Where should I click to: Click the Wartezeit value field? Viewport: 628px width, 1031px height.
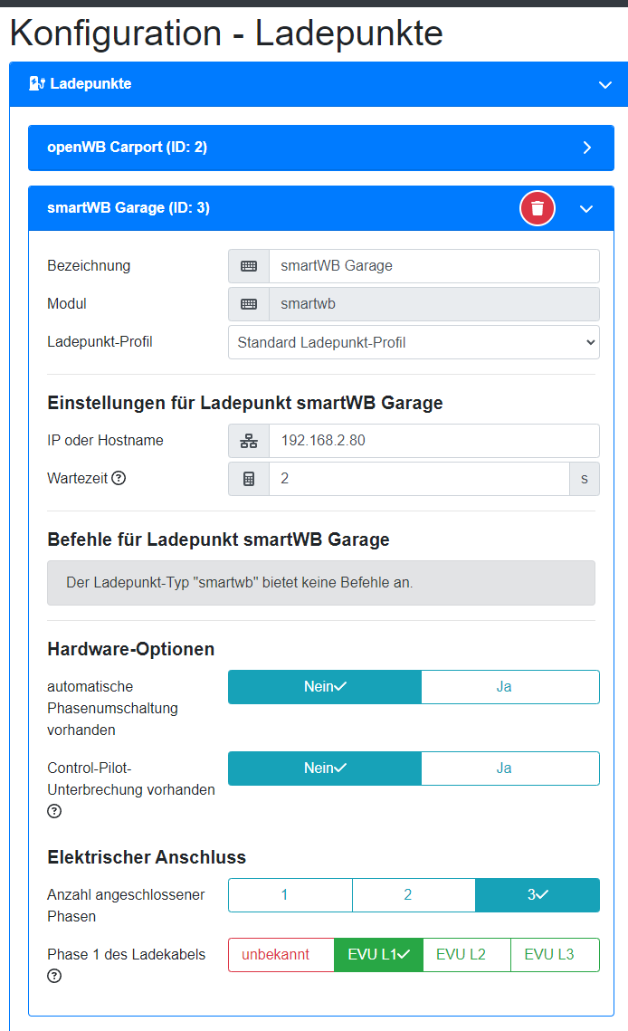click(419, 479)
